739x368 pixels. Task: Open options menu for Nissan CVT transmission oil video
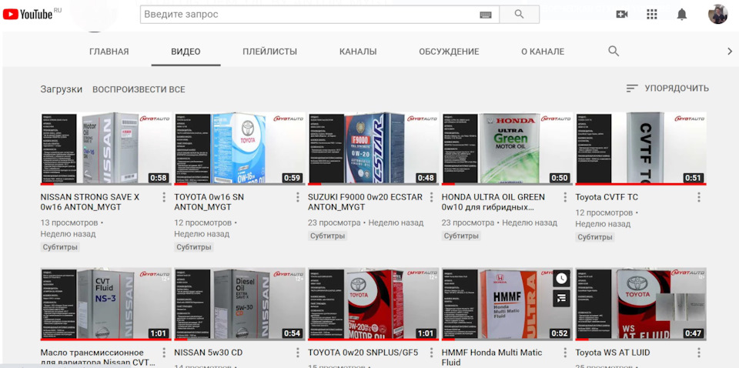[164, 353]
